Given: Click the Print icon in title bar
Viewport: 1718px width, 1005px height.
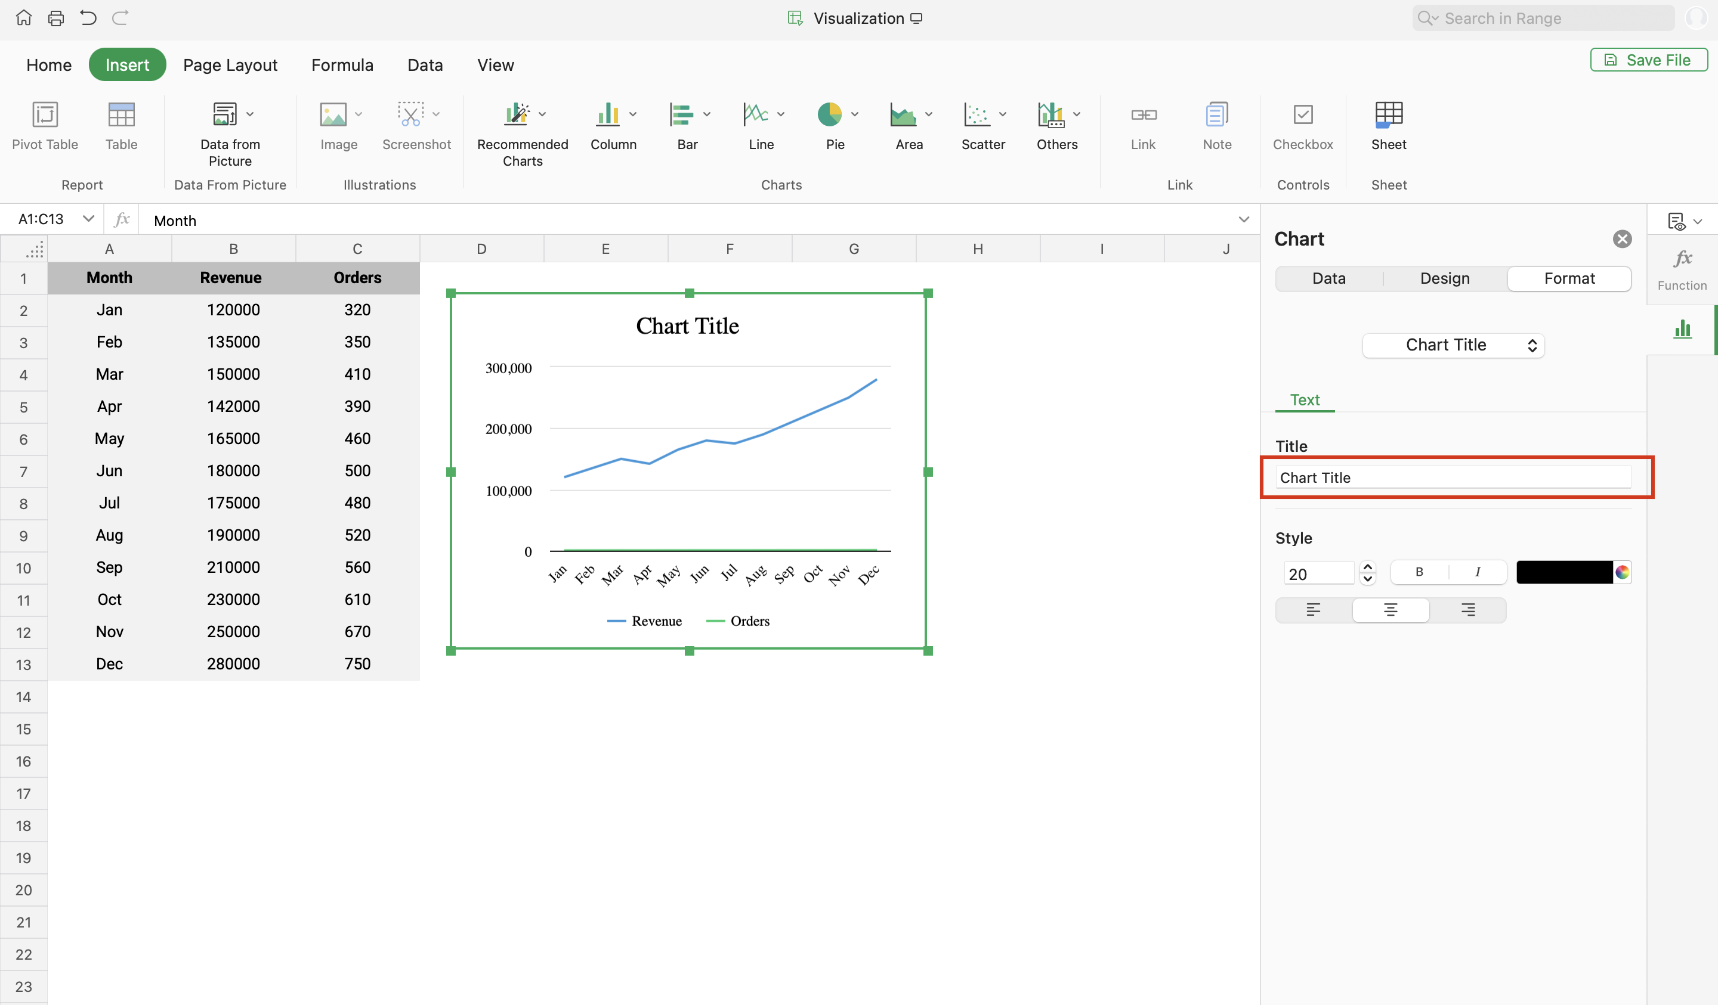Looking at the screenshot, I should click(x=56, y=18).
